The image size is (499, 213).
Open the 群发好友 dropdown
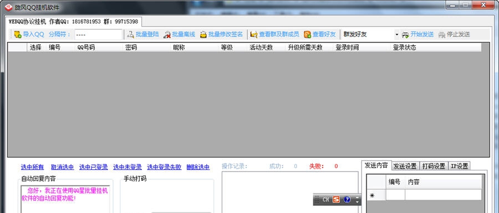coord(396,35)
